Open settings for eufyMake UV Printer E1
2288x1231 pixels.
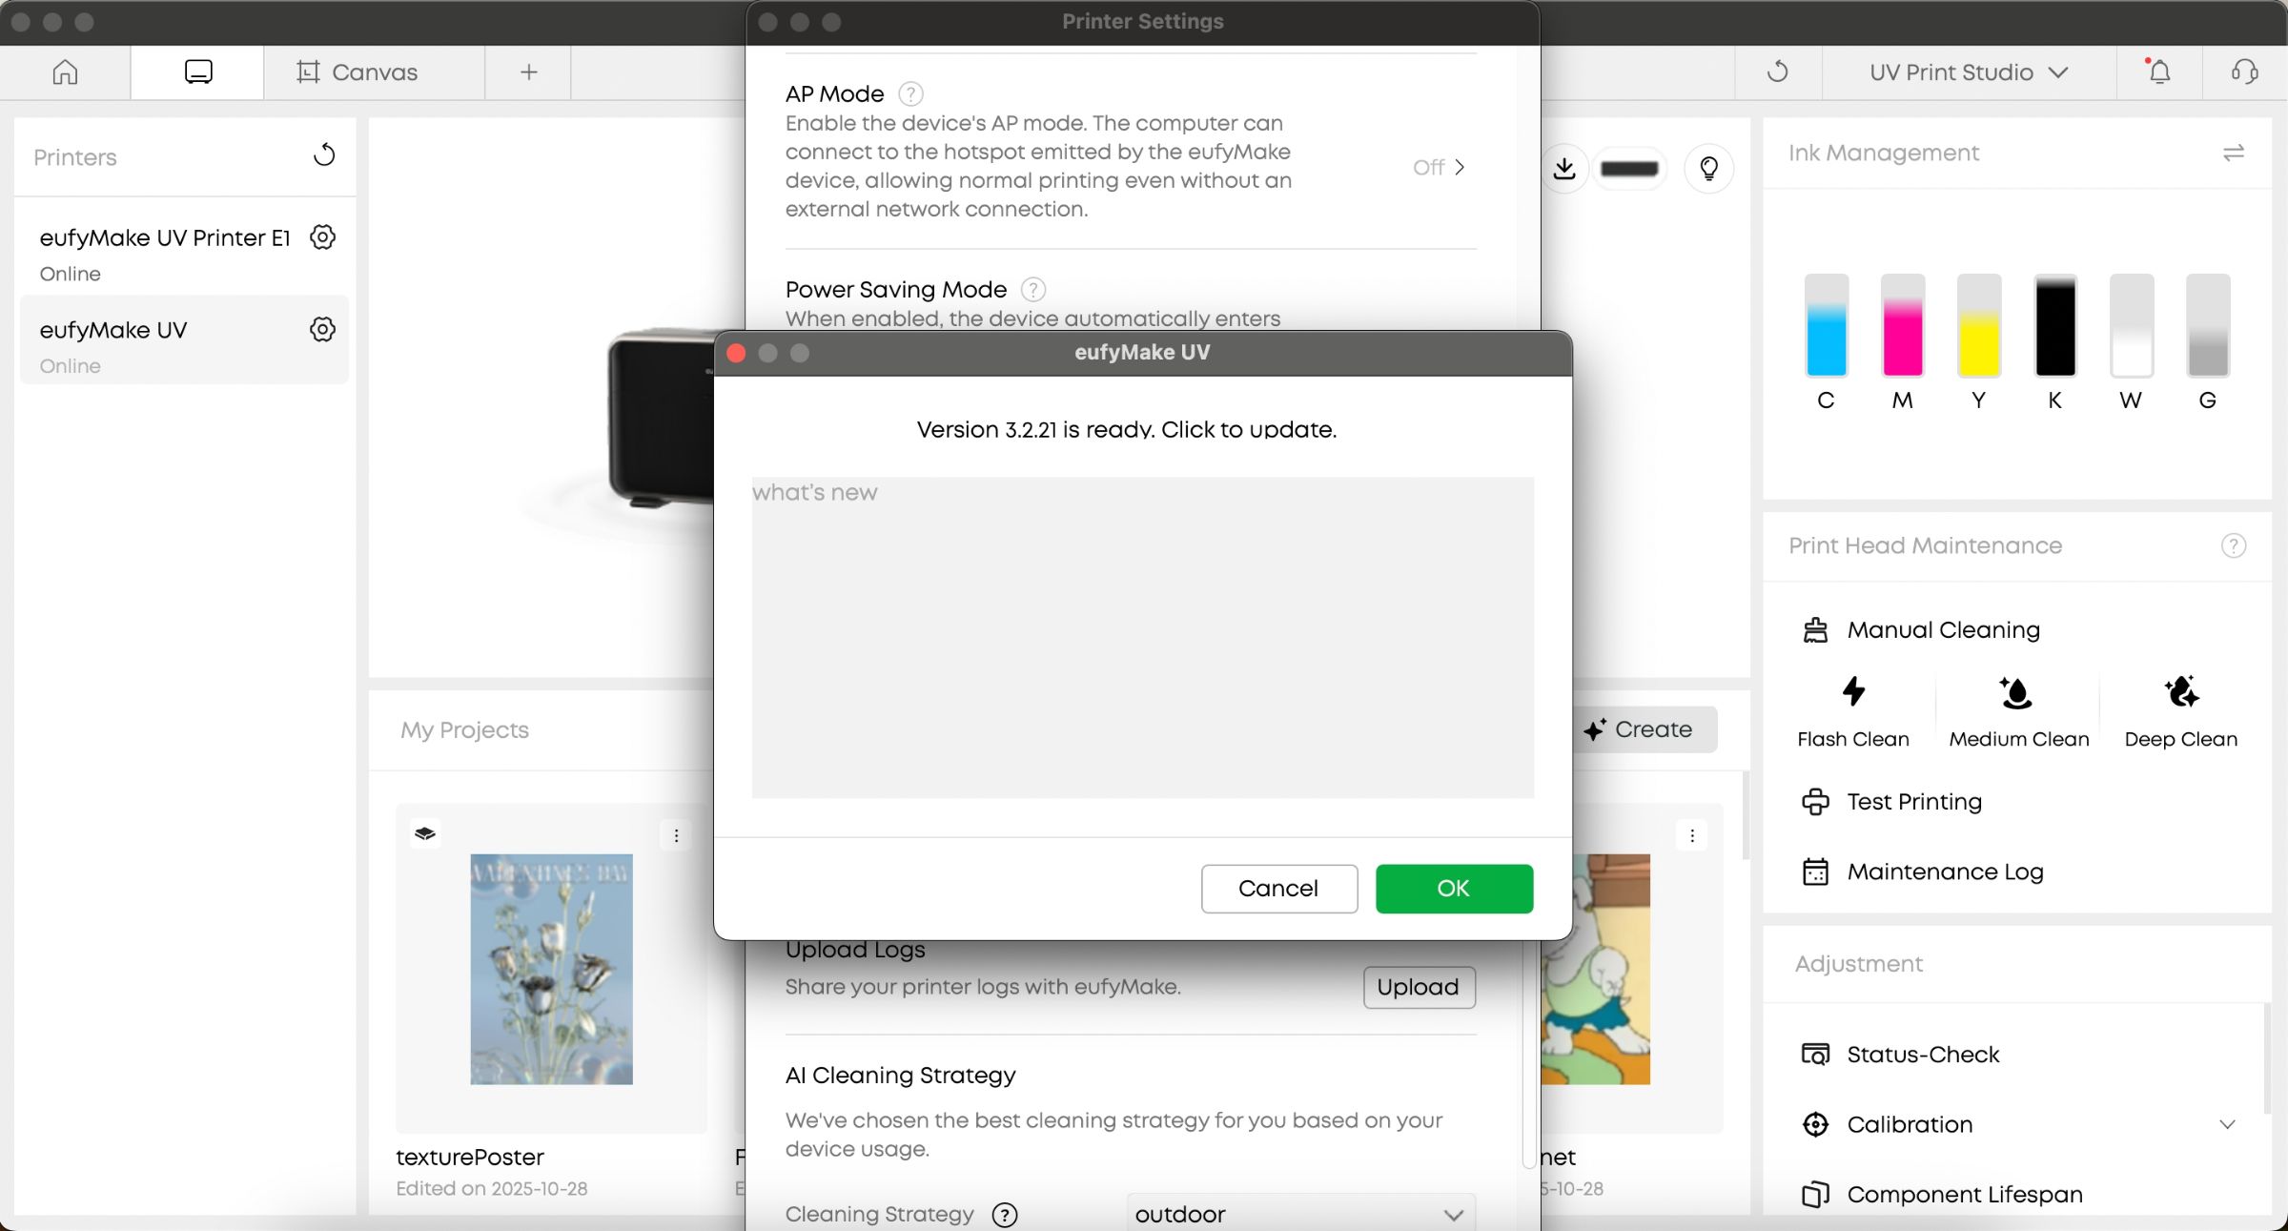(323, 237)
